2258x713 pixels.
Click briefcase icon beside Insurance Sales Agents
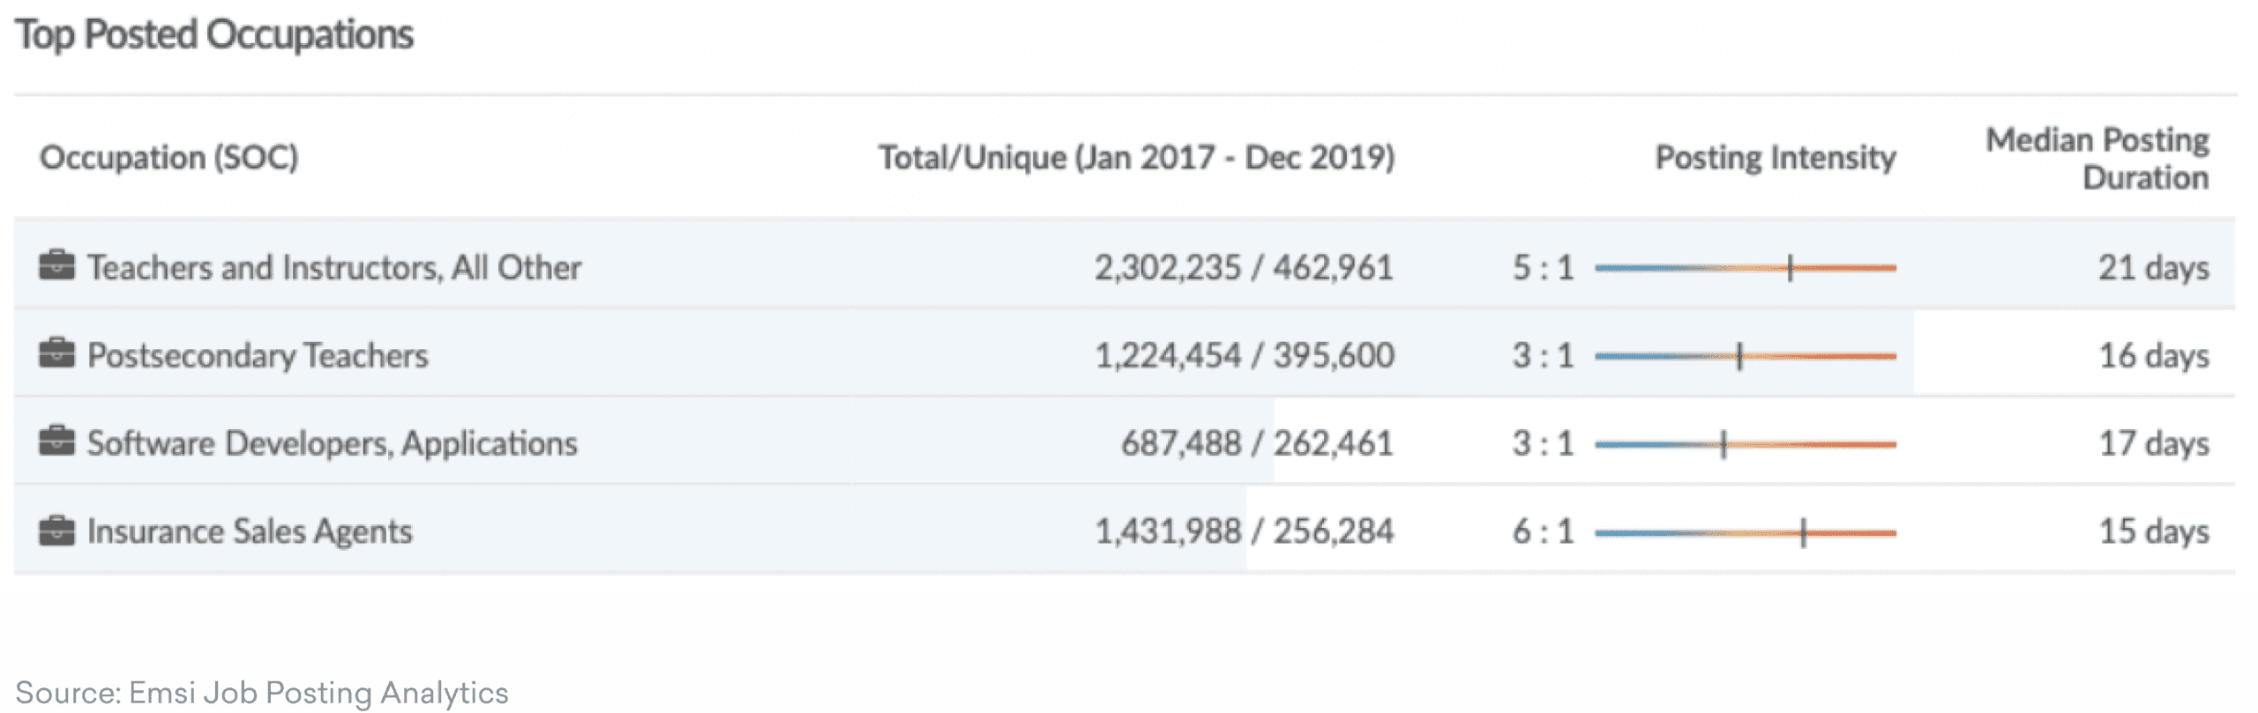pos(56,530)
